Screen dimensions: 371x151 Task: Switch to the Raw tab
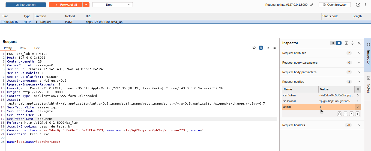23,48
